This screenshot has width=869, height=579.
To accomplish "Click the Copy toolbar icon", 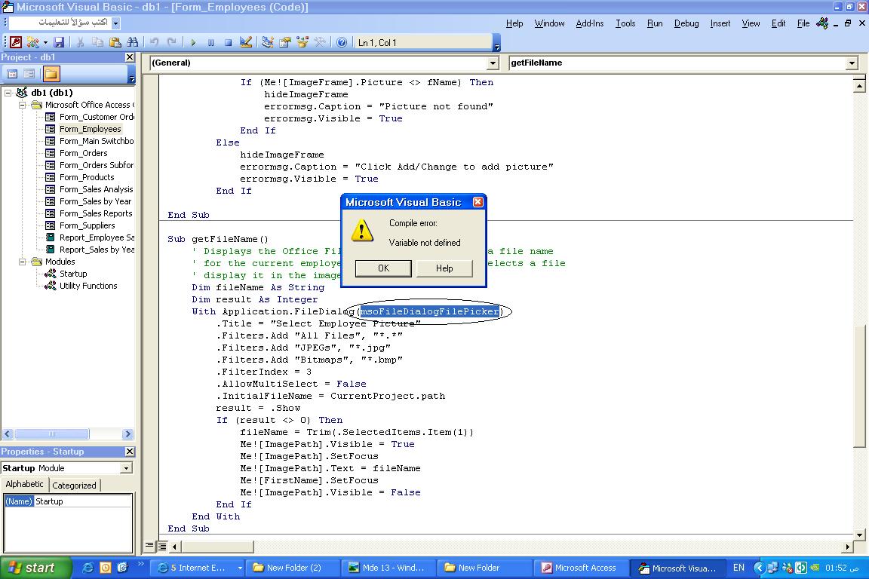I will [97, 42].
